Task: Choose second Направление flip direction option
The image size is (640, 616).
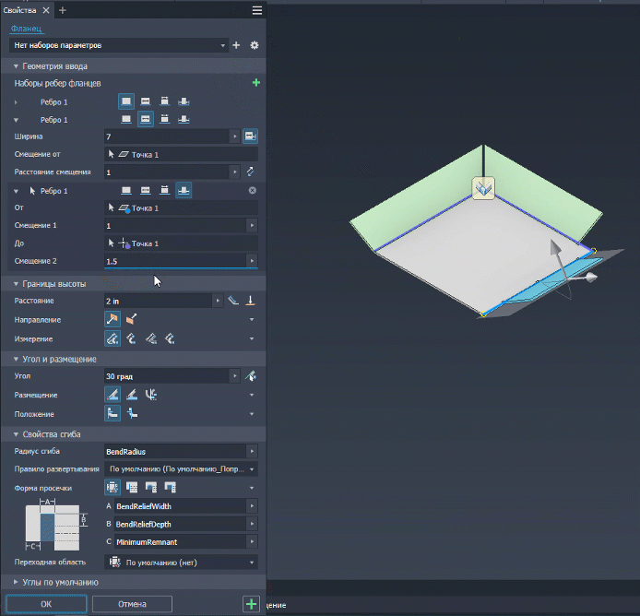Action: click(x=132, y=319)
